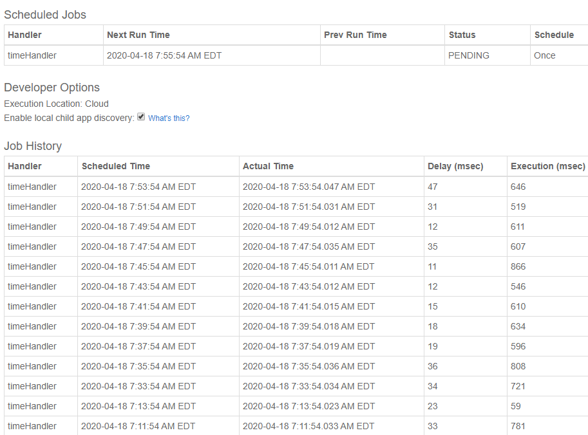Click the Execution (msec) column header
The width and height of the screenshot is (588, 435).
(x=547, y=166)
